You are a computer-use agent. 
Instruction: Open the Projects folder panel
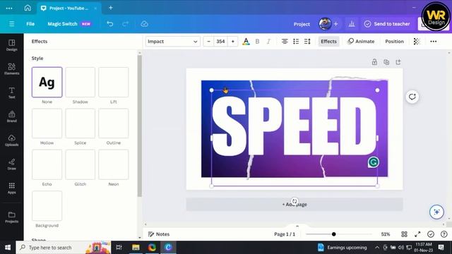(x=11, y=217)
